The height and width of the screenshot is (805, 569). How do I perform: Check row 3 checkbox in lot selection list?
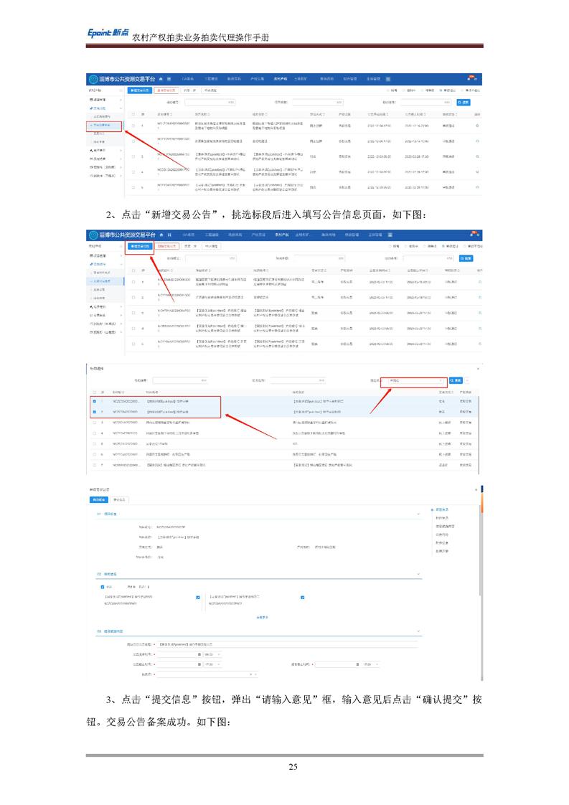pyautogui.click(x=94, y=423)
